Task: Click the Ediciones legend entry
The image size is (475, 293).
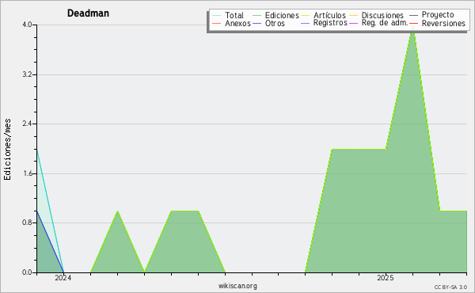Action: (275, 15)
